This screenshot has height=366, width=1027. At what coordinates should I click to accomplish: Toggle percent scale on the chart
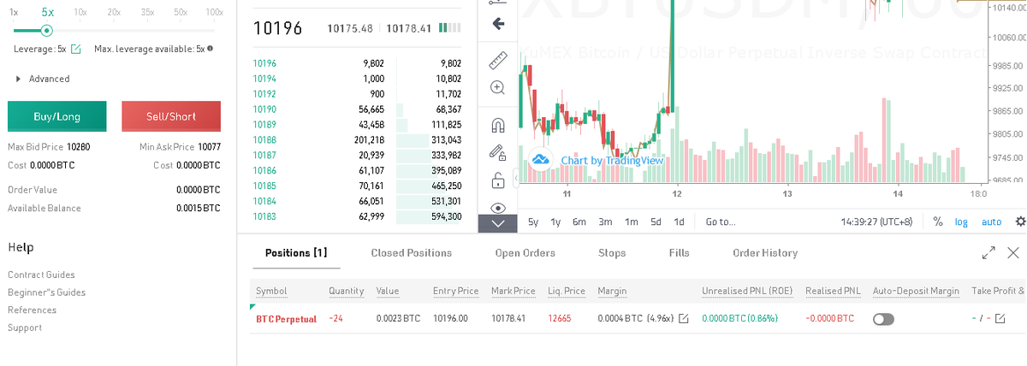938,221
